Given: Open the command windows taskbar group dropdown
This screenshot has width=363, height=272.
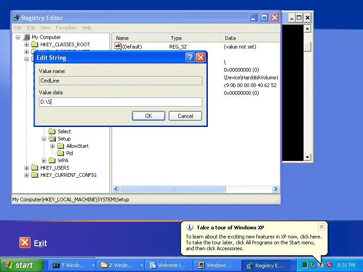Looking at the screenshot, I should click(93, 265).
